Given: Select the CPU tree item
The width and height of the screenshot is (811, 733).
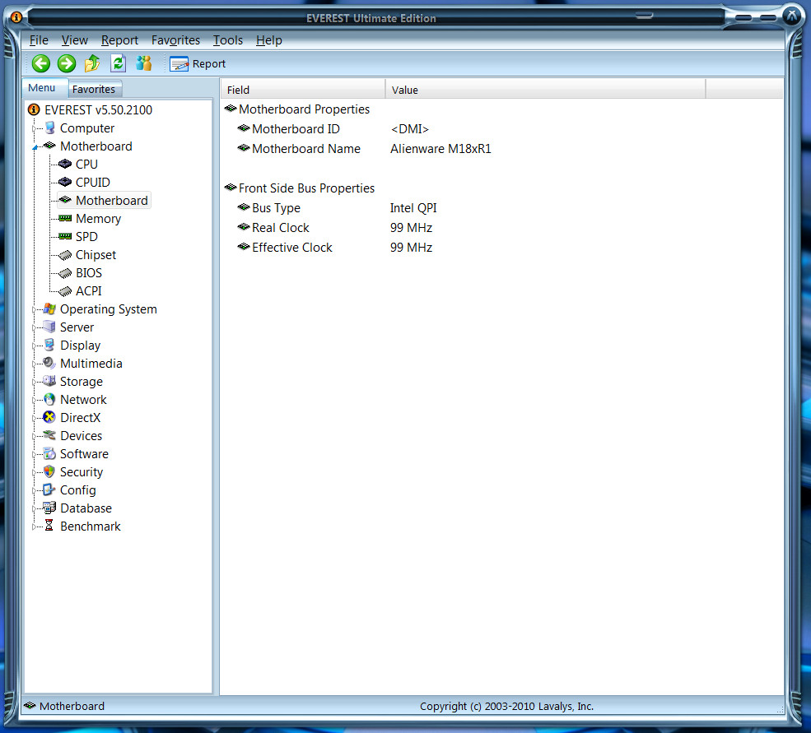Looking at the screenshot, I should [86, 165].
